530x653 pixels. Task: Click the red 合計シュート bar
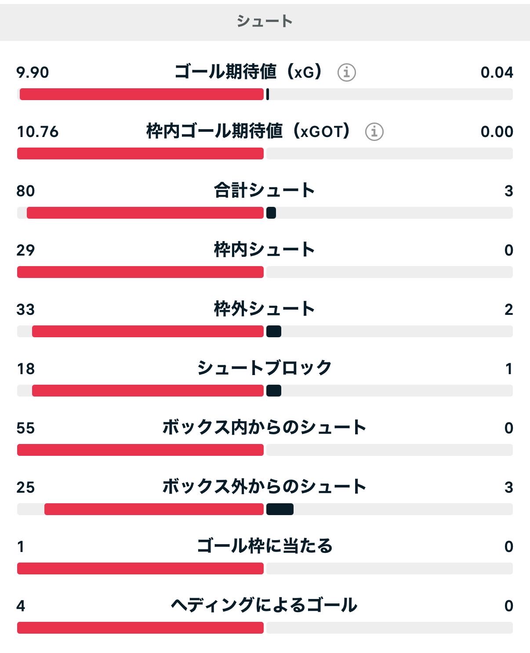tap(145, 213)
